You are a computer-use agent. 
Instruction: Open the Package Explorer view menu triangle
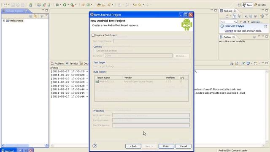pyautogui.click(x=47, y=16)
